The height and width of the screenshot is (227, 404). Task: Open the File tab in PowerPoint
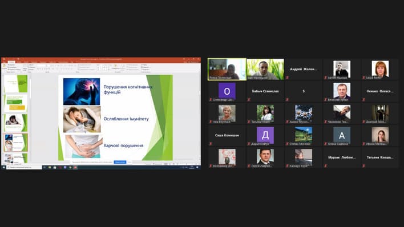point(5,62)
